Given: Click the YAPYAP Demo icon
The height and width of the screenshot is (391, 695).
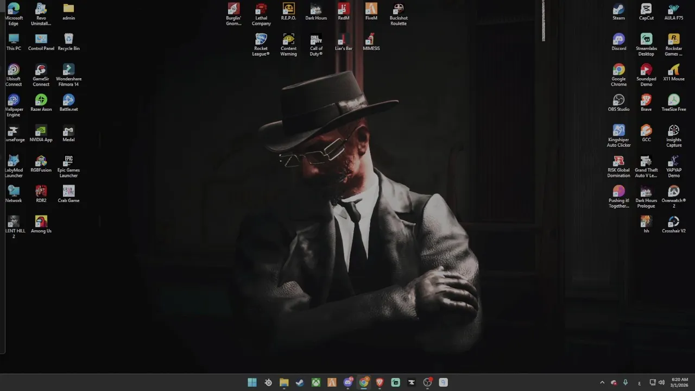Looking at the screenshot, I should tap(674, 167).
